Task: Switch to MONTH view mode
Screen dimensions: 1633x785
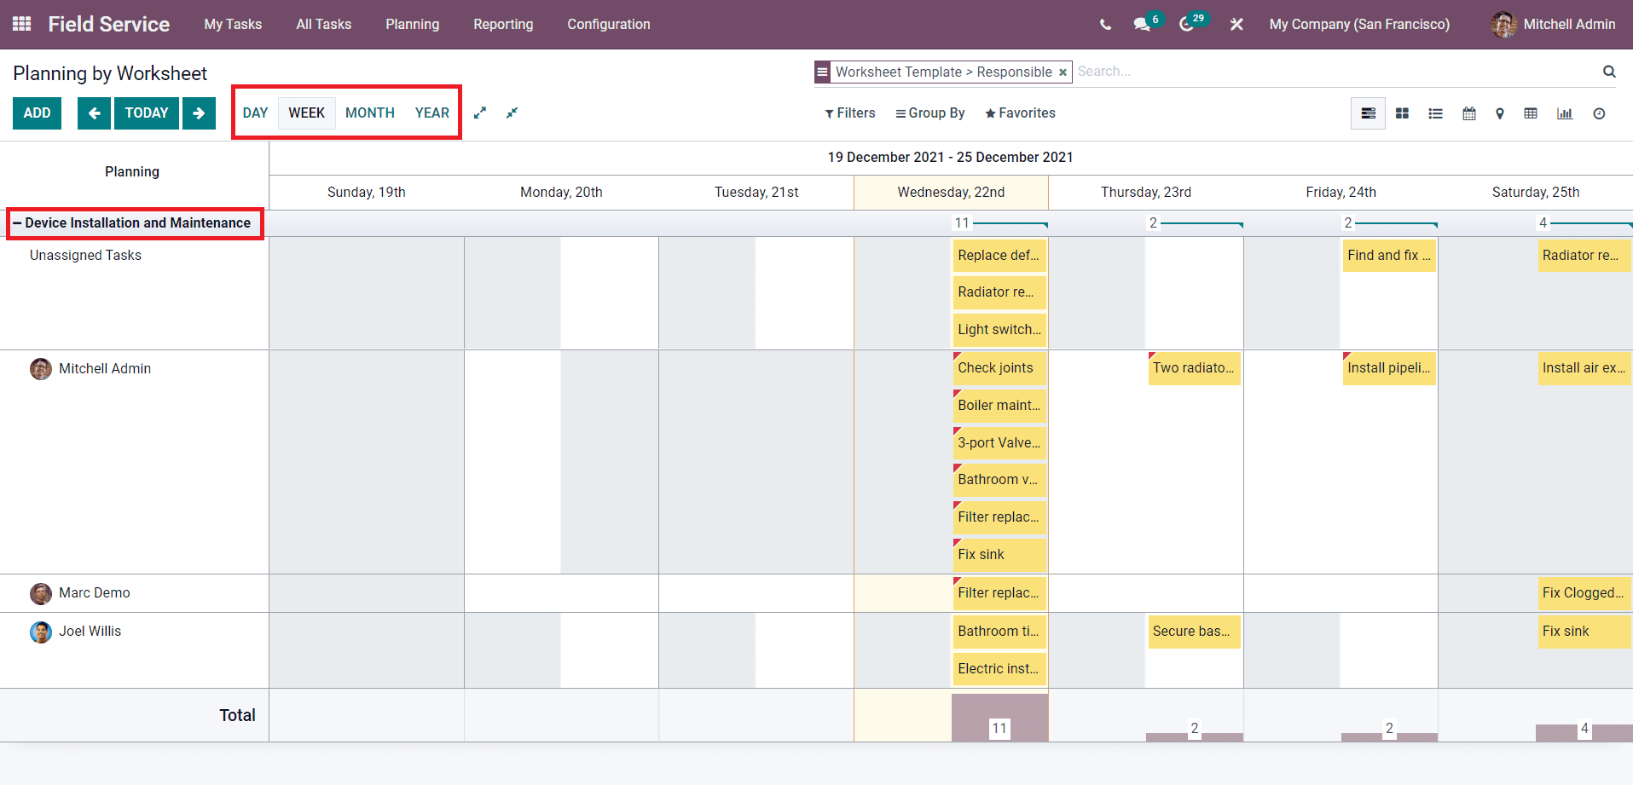Action: (x=369, y=112)
